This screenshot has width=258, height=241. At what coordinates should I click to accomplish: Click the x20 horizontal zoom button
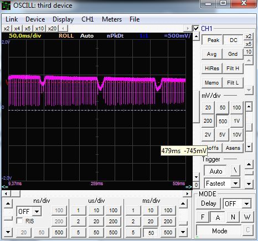[x=52, y=29]
